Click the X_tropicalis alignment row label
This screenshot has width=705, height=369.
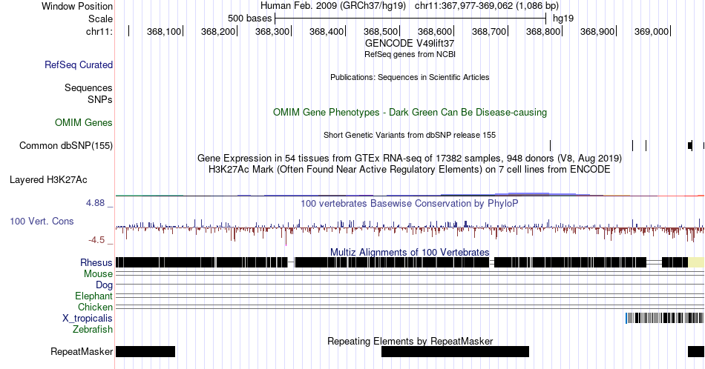(x=88, y=319)
